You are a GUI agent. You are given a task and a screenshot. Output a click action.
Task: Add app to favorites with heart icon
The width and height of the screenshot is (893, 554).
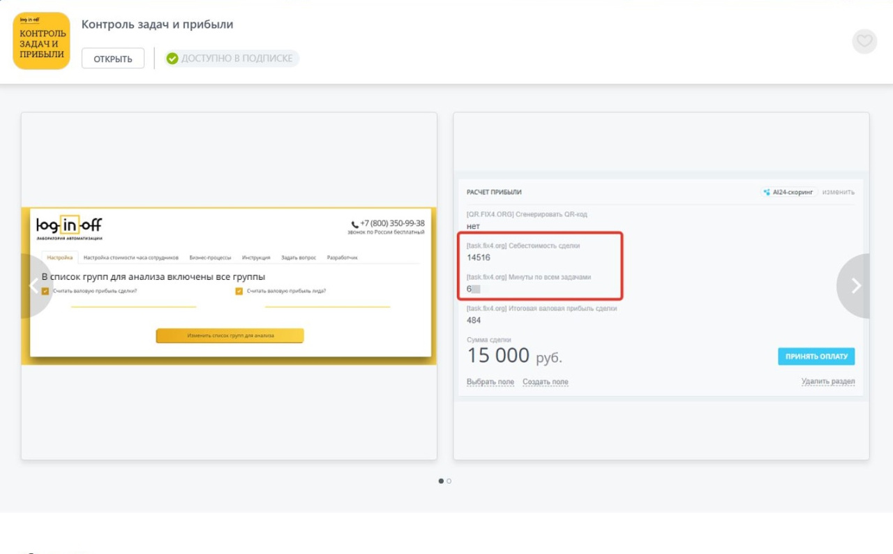[864, 41]
